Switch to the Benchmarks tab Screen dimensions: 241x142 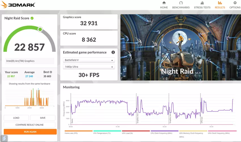click(x=181, y=5)
